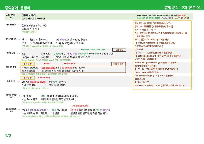The width and height of the screenshot is (204, 144).
Task: Click the red 'Red_문법' legend entry
Action: pos(181,15)
